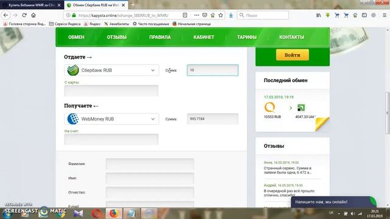Image resolution: width=390 pixels, height=219 pixels.
Task: Open КАБИНЕТ site menu item
Action: [x=204, y=37]
